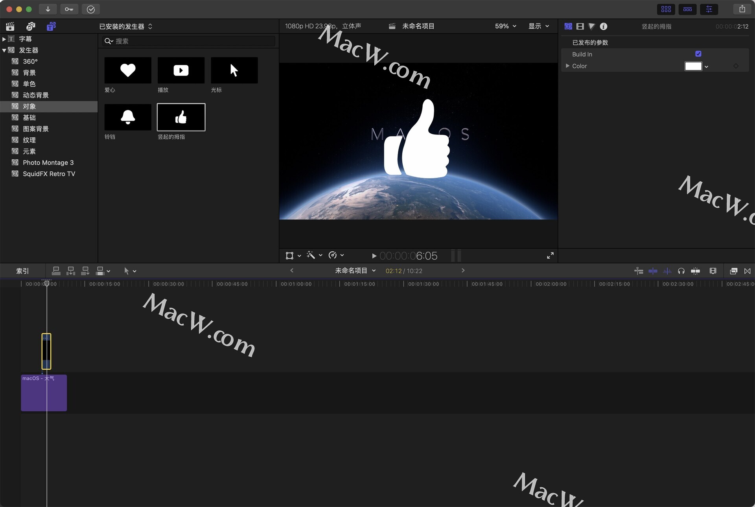
Task: Click the import media arrow button
Action: pos(48,9)
